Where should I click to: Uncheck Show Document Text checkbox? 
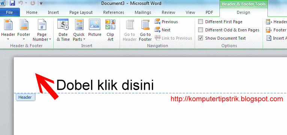point(201,38)
